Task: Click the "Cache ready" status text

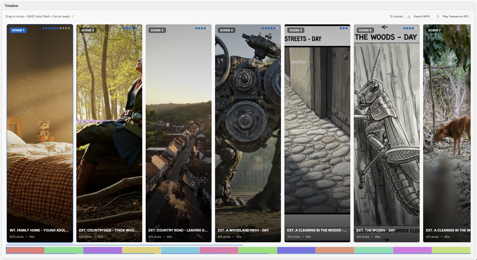Action: click(x=61, y=16)
